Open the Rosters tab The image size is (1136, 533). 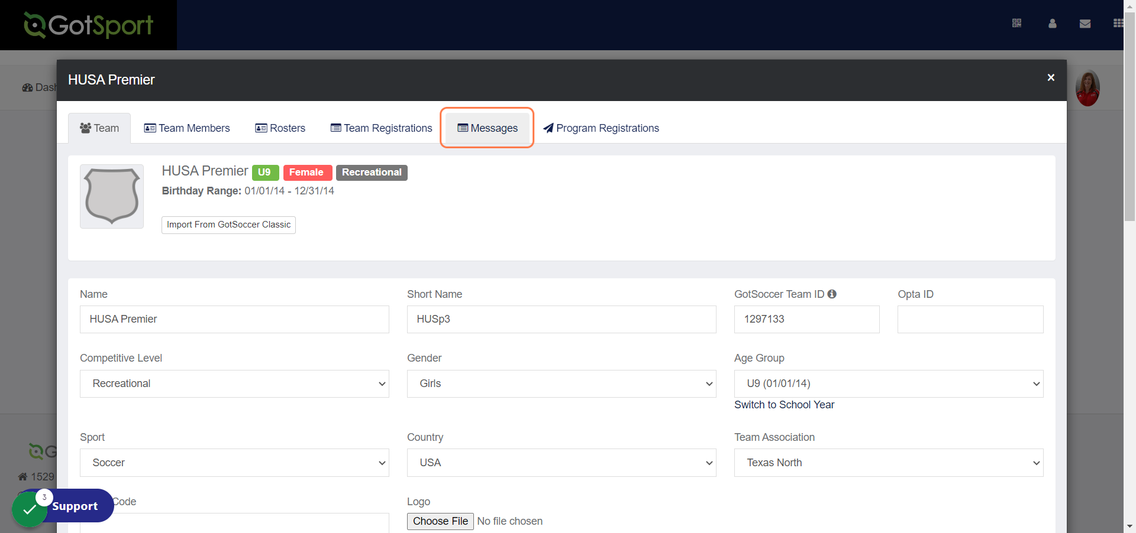[280, 128]
